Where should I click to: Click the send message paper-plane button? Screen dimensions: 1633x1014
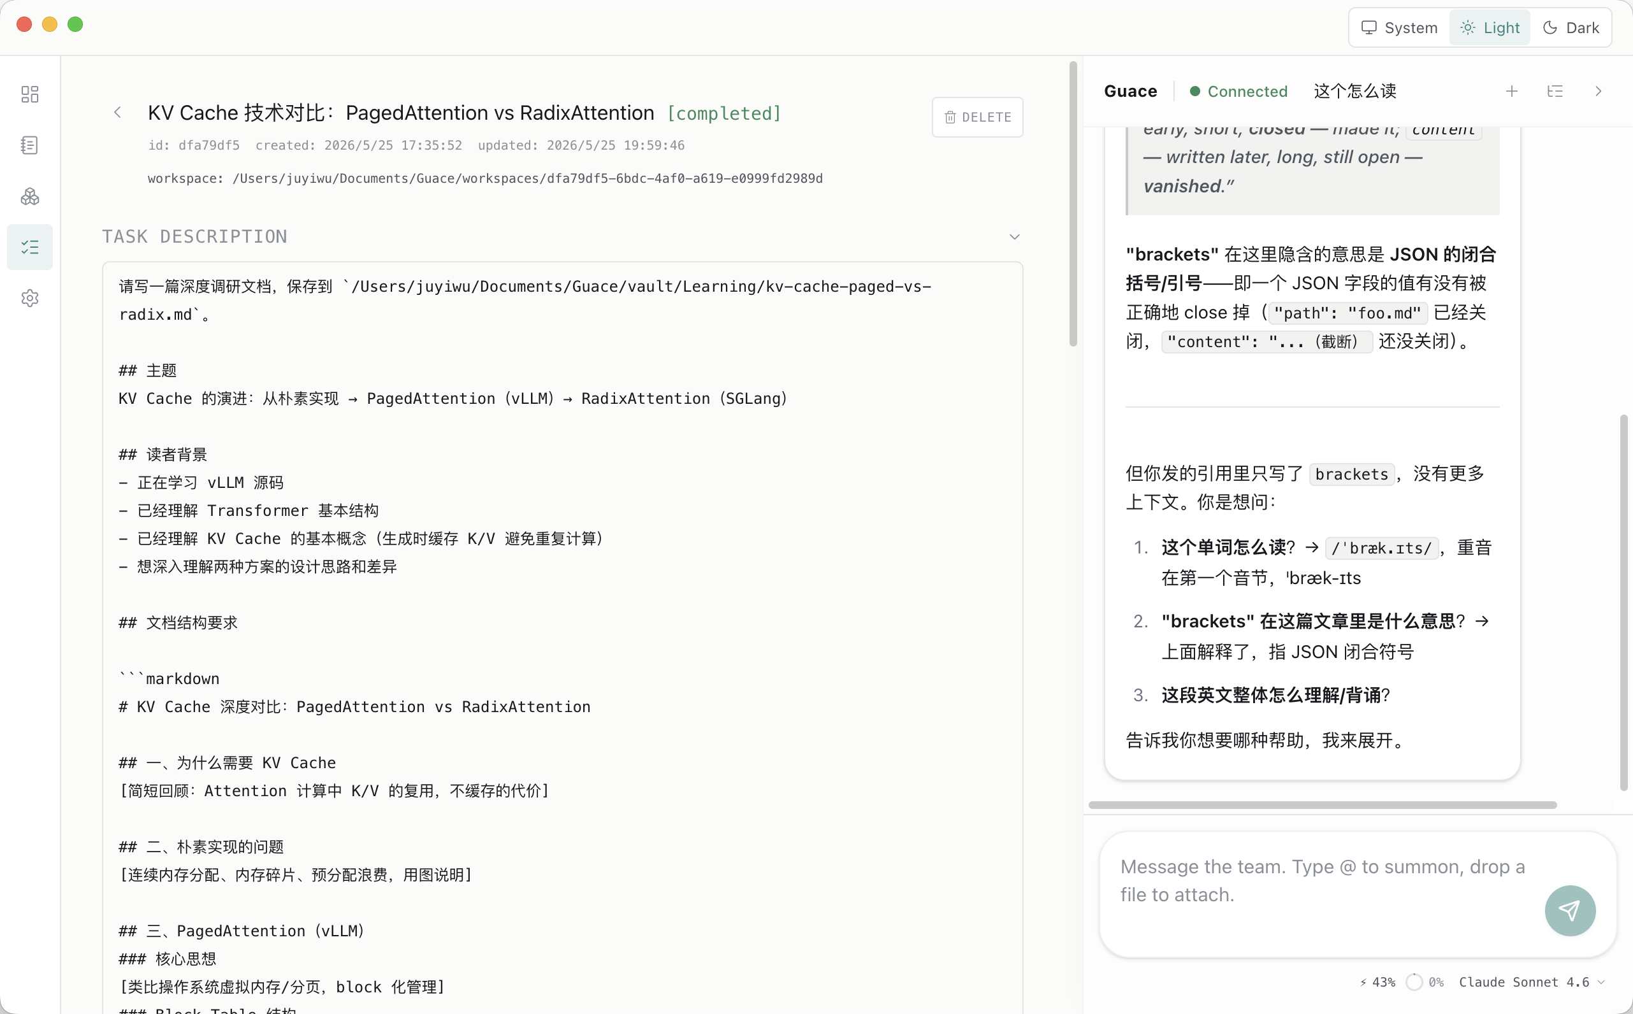pos(1569,910)
